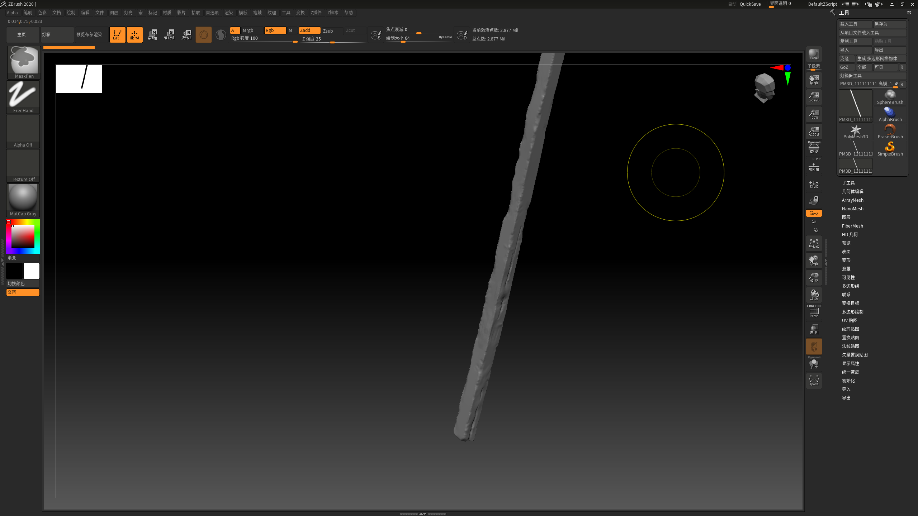Toggle the XYZ rotation mode
The width and height of the screenshot is (918, 516).
(x=814, y=213)
